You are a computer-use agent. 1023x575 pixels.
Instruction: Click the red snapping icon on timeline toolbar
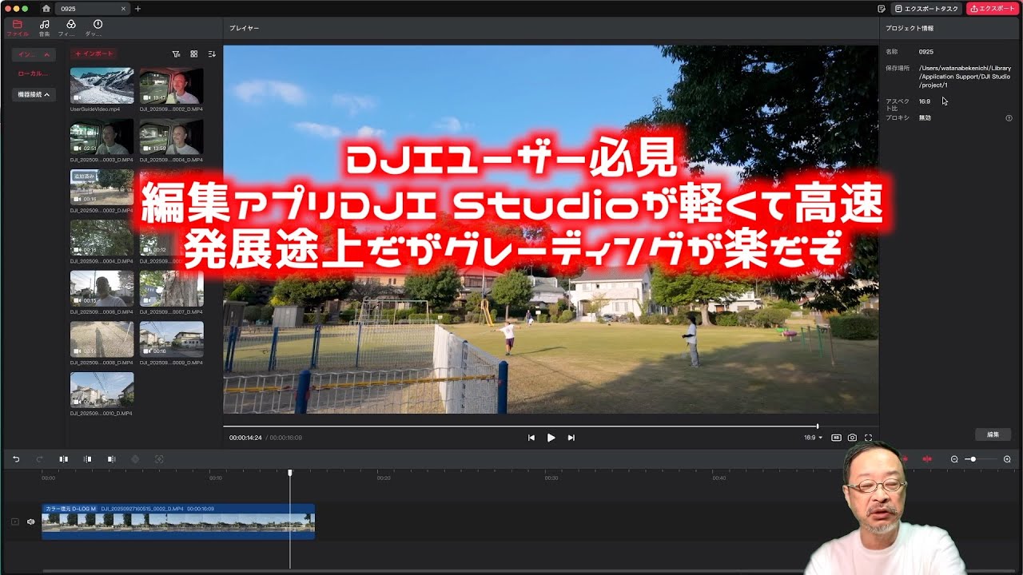927,459
